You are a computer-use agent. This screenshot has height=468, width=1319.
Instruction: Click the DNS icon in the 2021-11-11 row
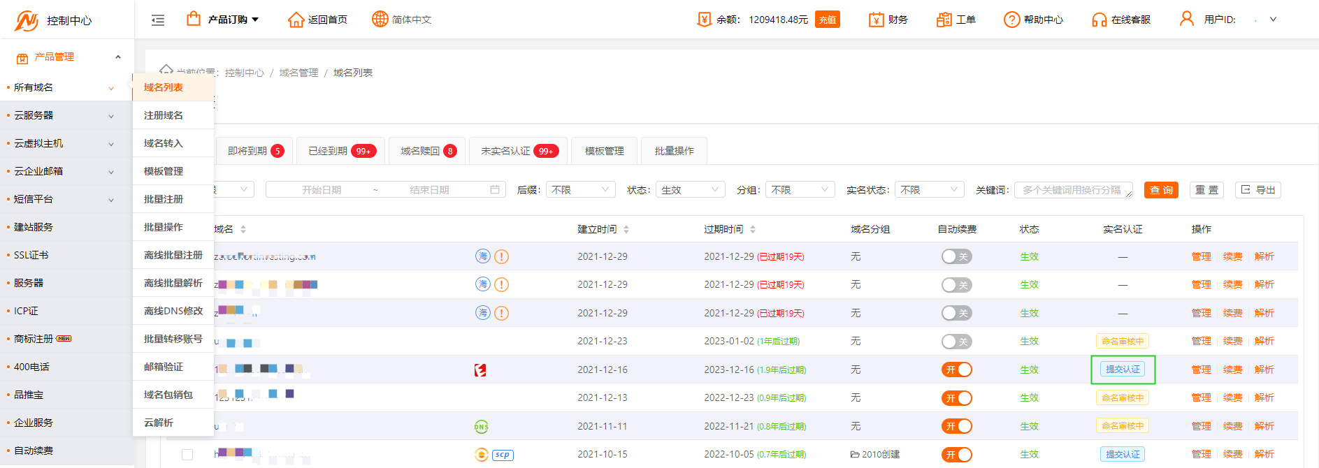(481, 426)
